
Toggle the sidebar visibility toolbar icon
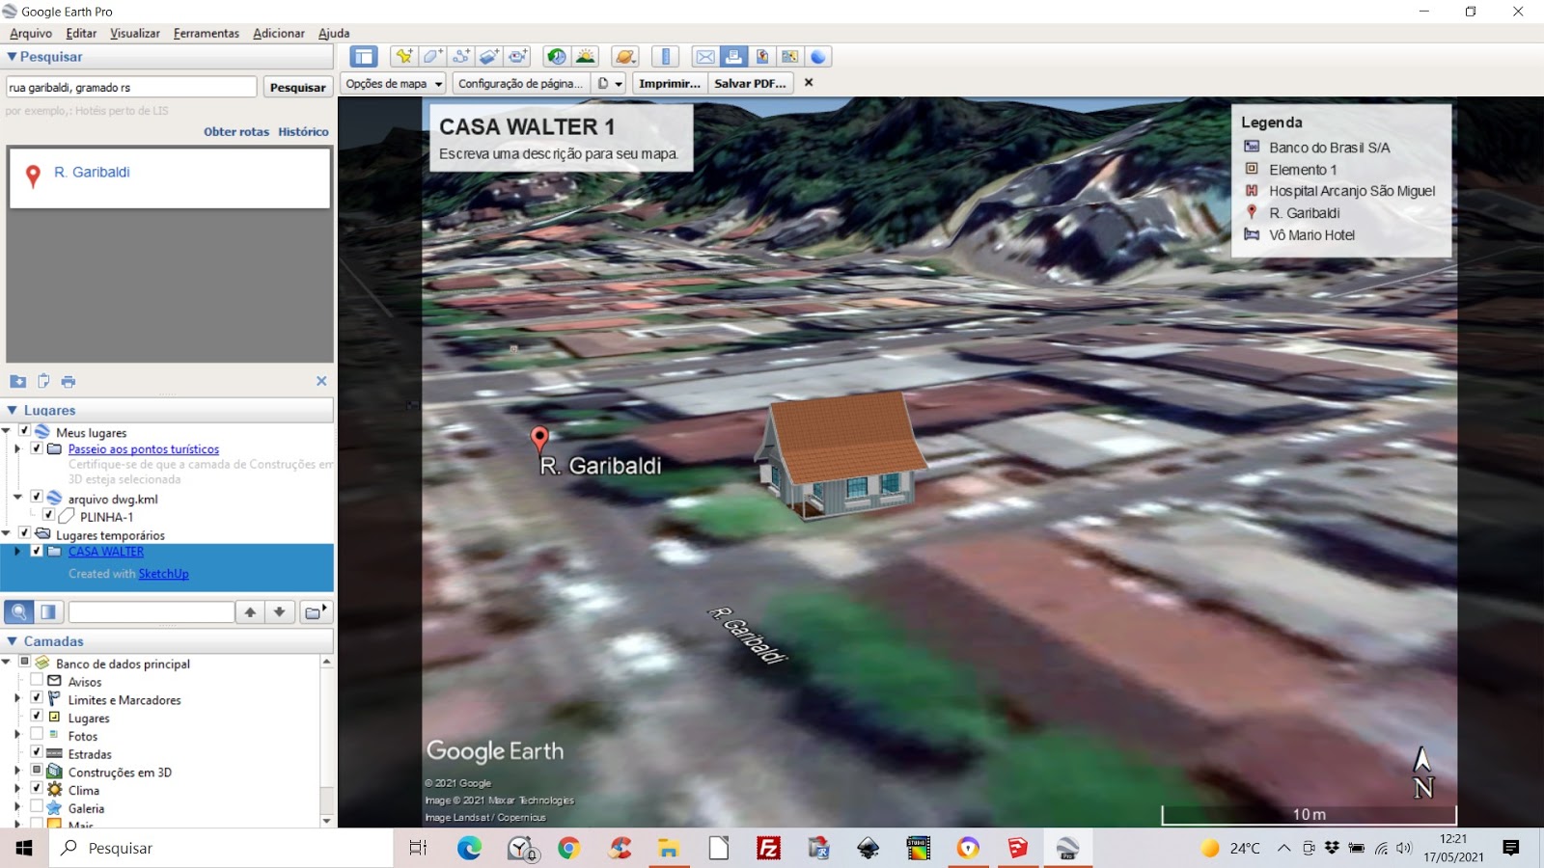[364, 57]
